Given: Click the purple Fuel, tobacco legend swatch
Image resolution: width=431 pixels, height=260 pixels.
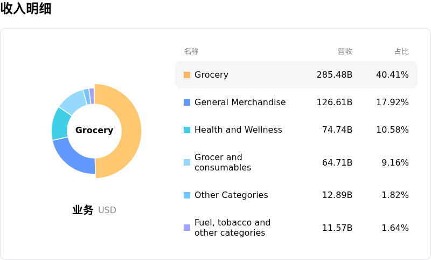Looking at the screenshot, I should [187, 228].
